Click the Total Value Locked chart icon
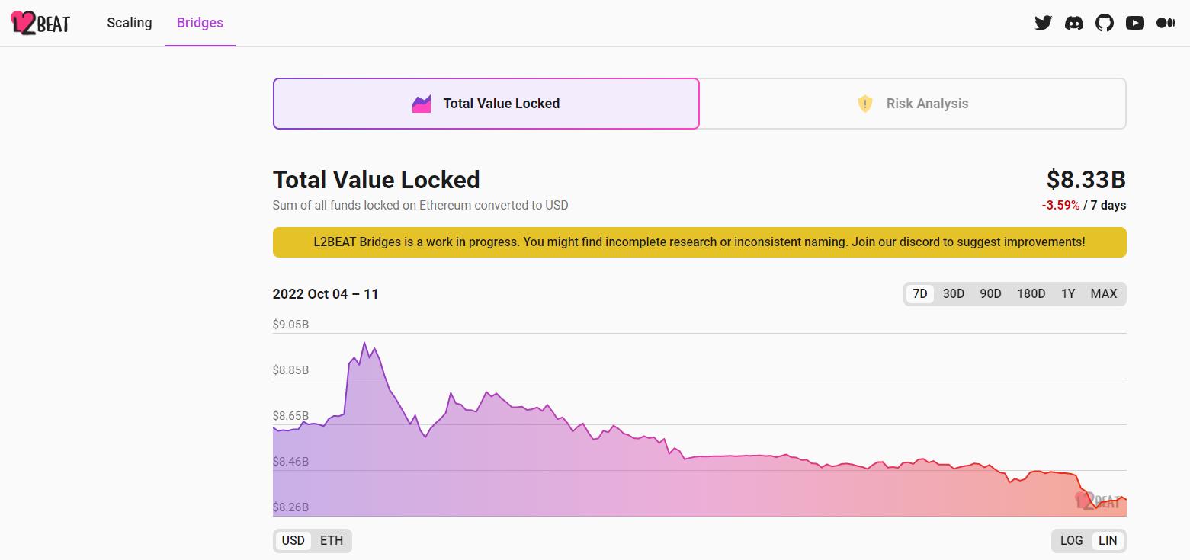Viewport: 1190px width, 560px height. (x=422, y=104)
